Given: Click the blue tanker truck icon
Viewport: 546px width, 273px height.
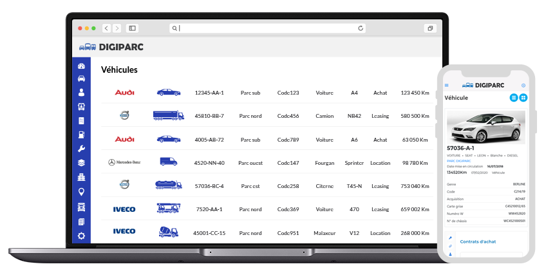Looking at the screenshot, I should click(x=169, y=185).
